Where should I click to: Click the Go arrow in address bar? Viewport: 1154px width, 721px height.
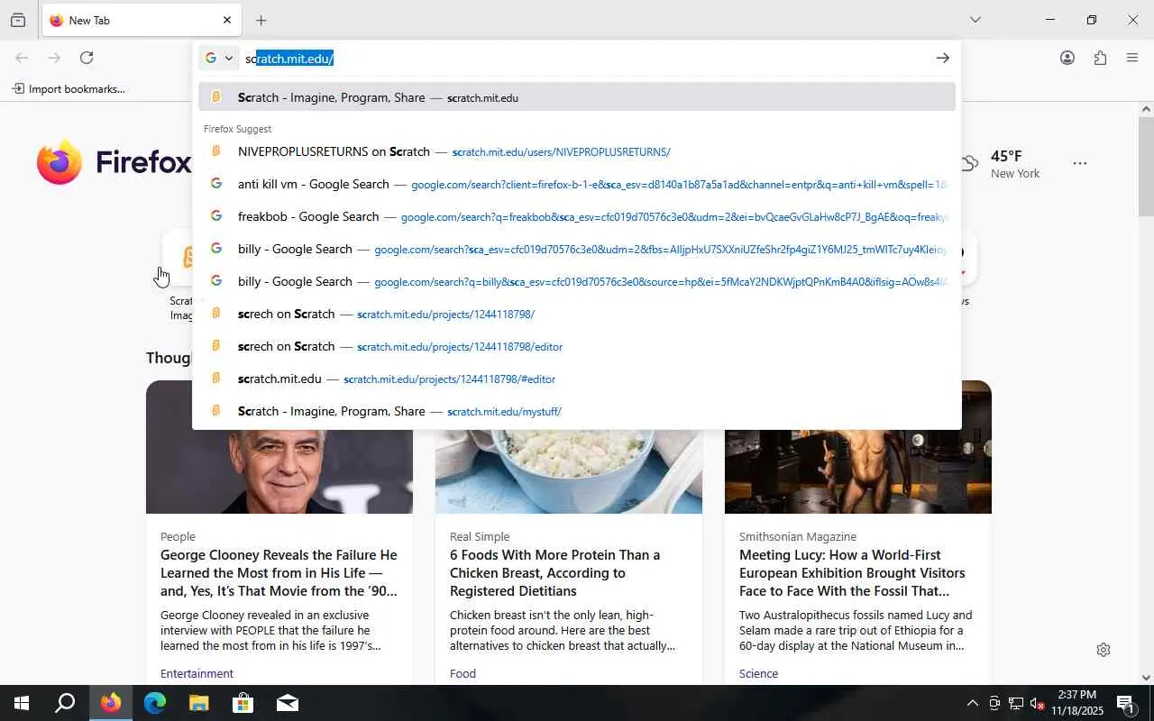pyautogui.click(x=942, y=58)
